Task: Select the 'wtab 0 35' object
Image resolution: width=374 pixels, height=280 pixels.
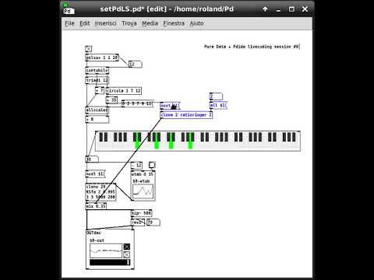Action: click(x=143, y=174)
